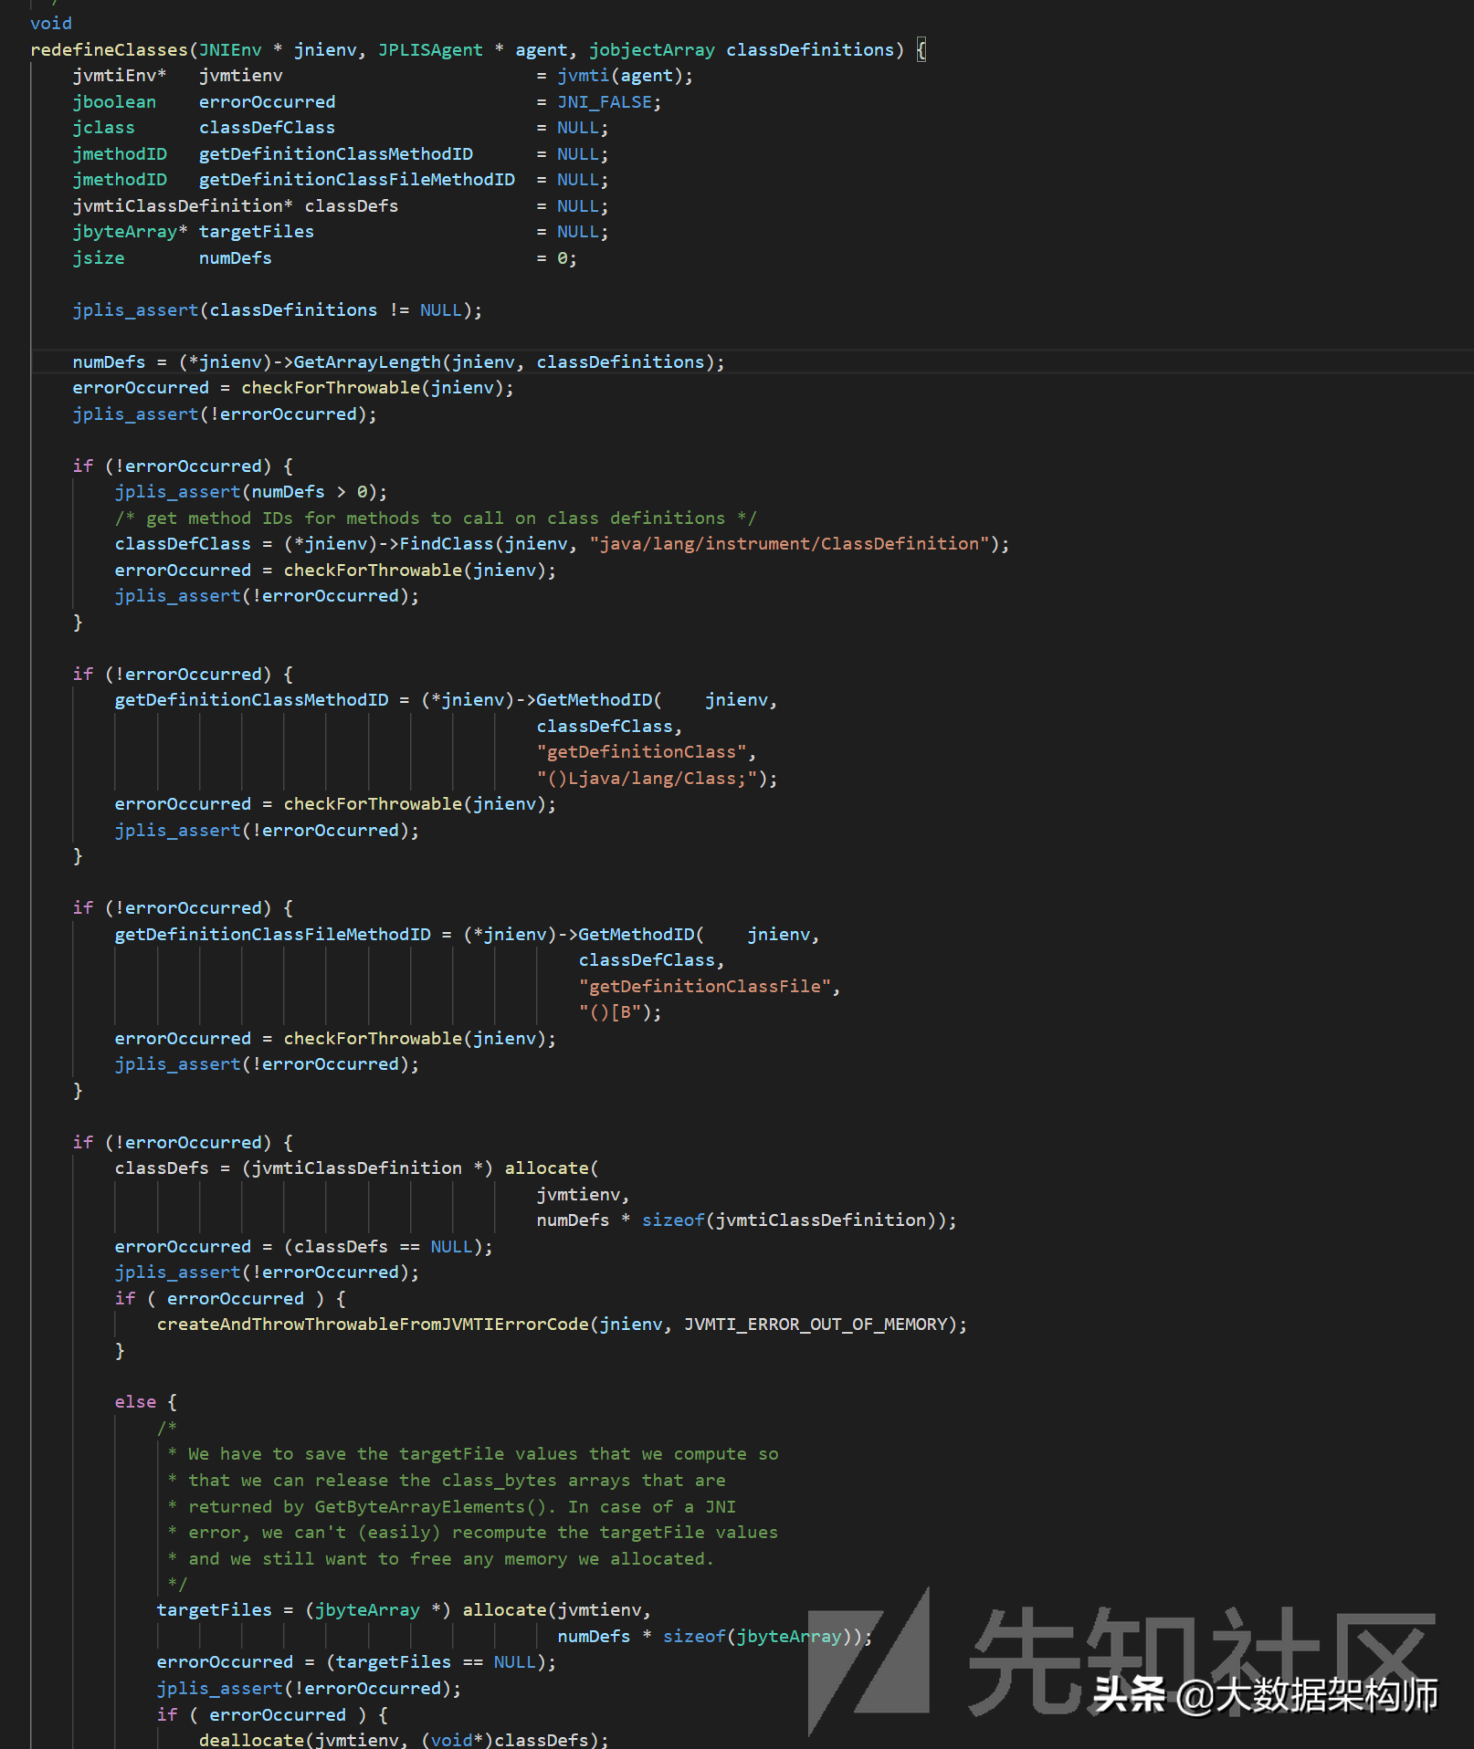
Task: Click the else keyword
Action: coord(135,1402)
